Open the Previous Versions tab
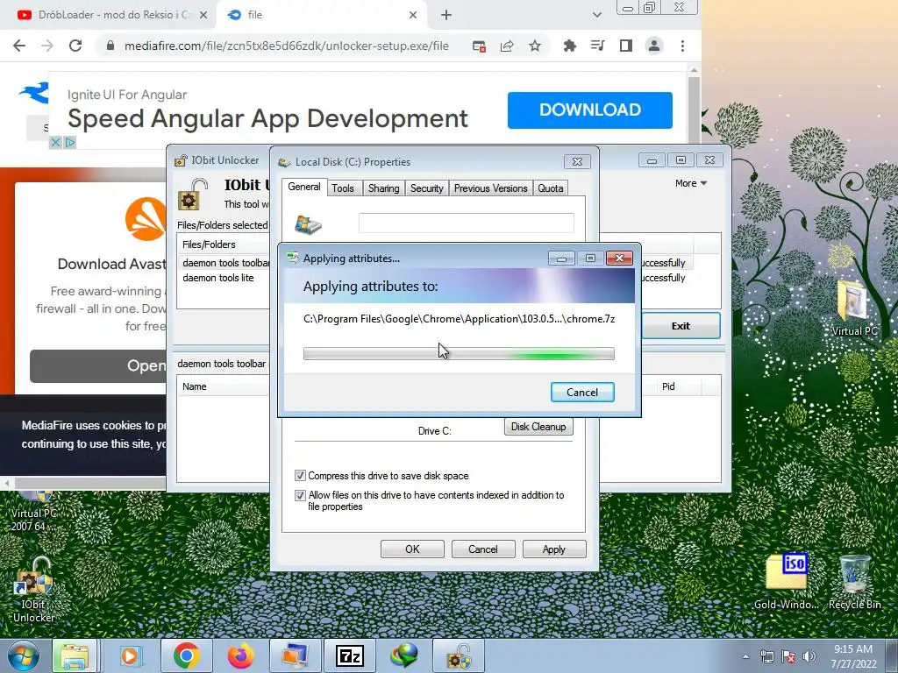This screenshot has width=898, height=673. [491, 188]
